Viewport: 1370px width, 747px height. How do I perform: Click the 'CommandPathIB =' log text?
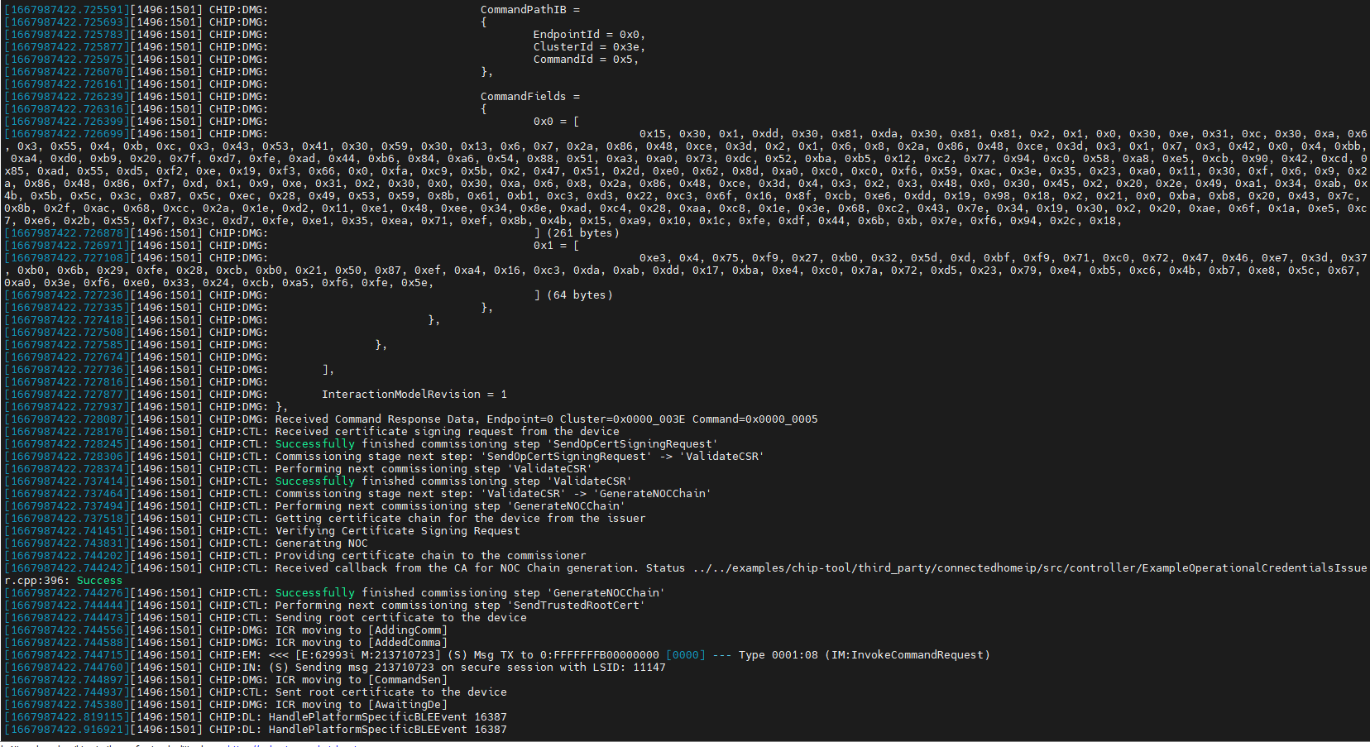click(530, 10)
